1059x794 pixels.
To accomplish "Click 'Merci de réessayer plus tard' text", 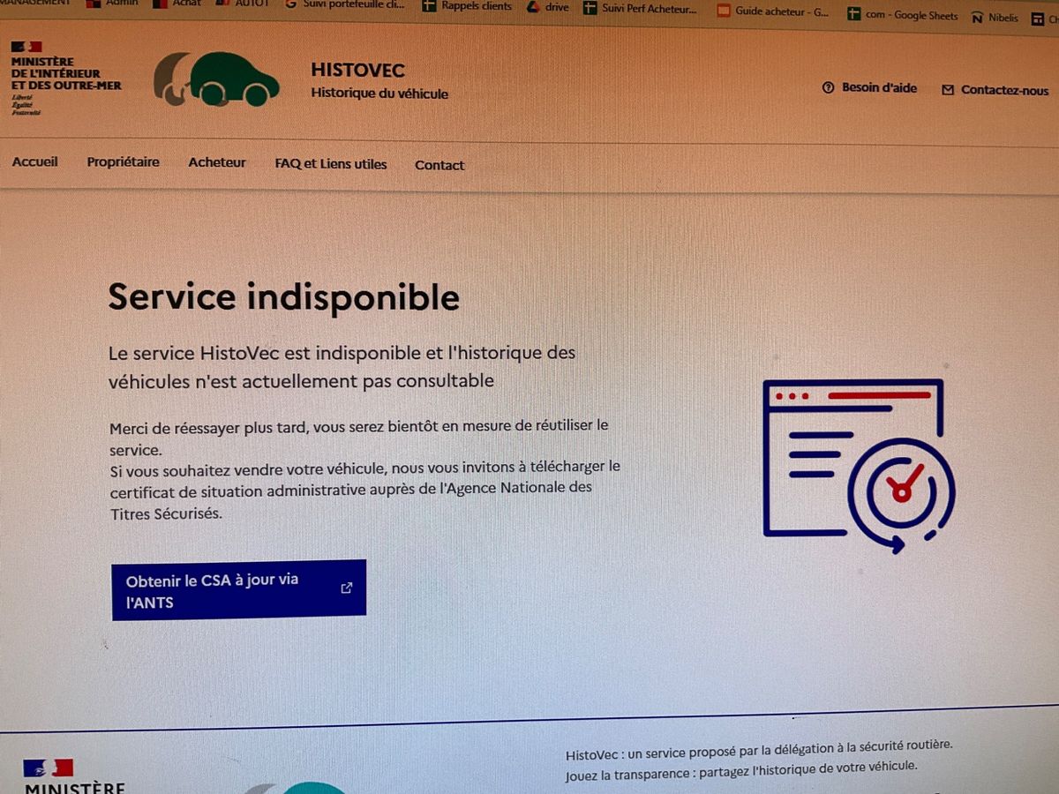I will coord(208,428).
